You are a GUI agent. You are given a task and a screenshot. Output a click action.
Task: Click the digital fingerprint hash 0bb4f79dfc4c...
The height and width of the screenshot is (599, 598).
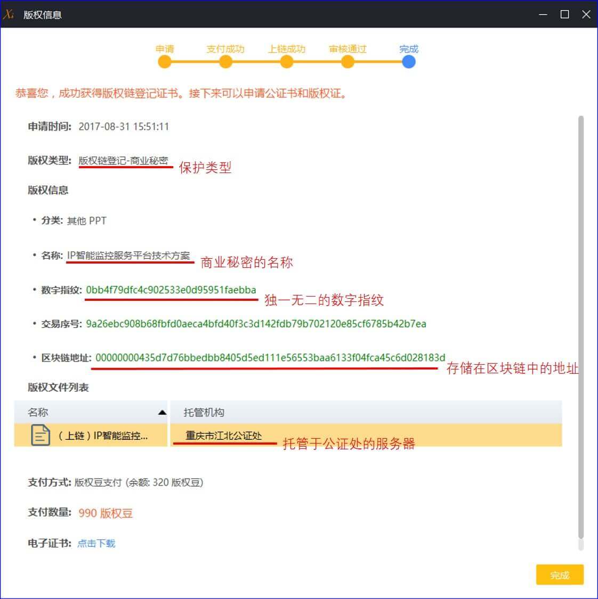[171, 290]
